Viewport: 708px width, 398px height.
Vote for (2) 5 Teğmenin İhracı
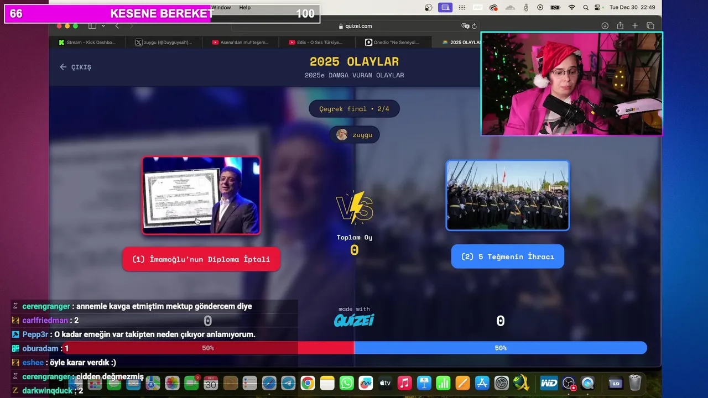pyautogui.click(x=507, y=256)
